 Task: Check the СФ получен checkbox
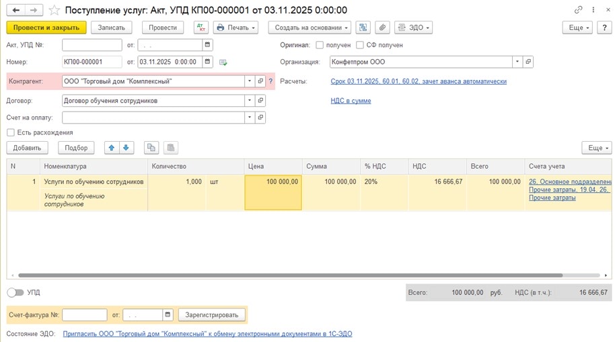tap(360, 45)
